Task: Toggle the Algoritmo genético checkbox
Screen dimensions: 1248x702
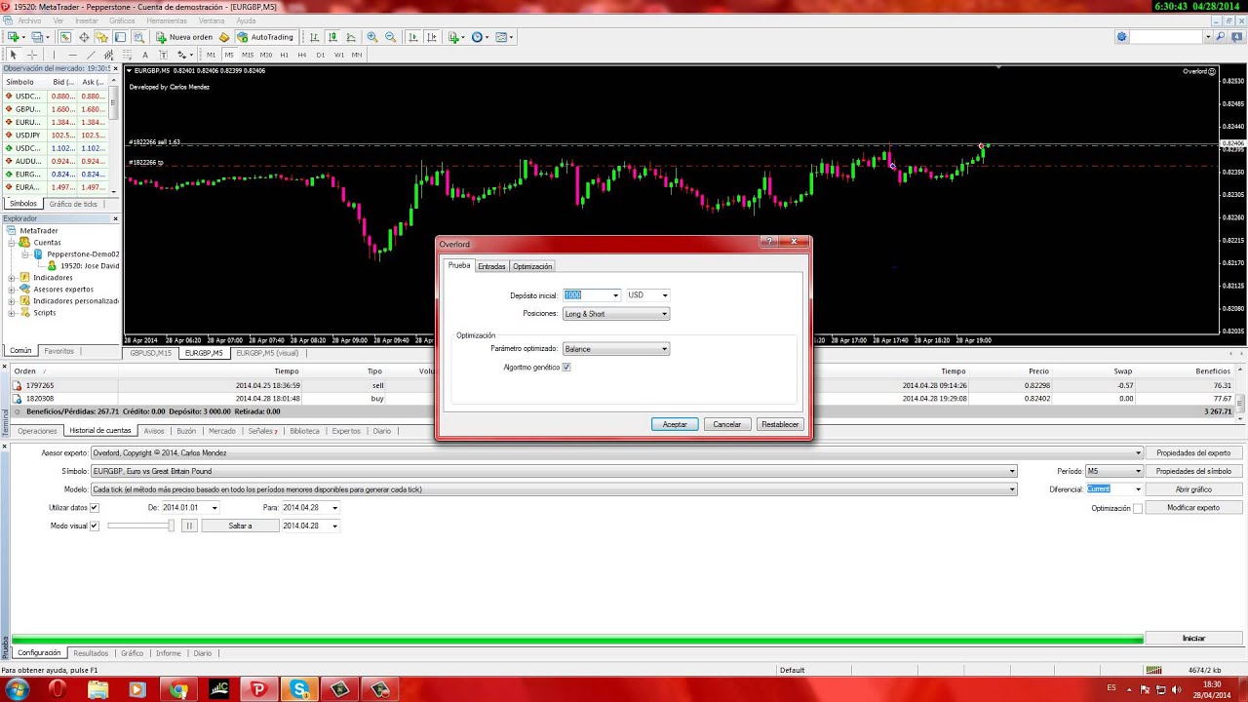Action: pyautogui.click(x=566, y=368)
